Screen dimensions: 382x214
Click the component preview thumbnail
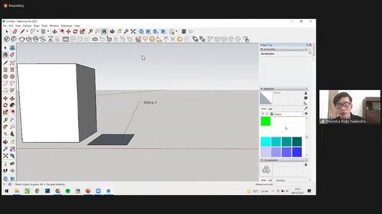pyautogui.click(x=266, y=169)
